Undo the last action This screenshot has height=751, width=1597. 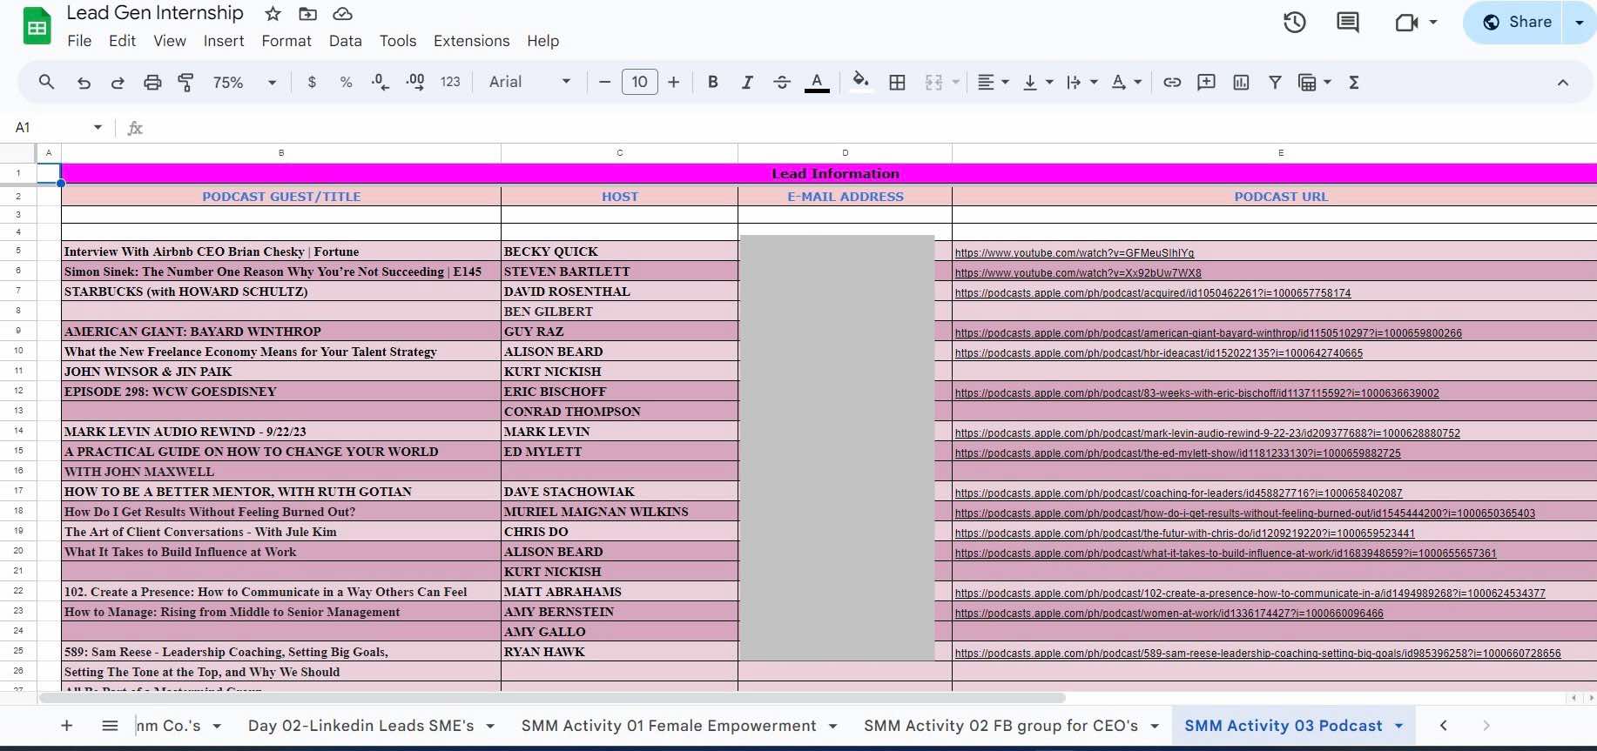84,83
